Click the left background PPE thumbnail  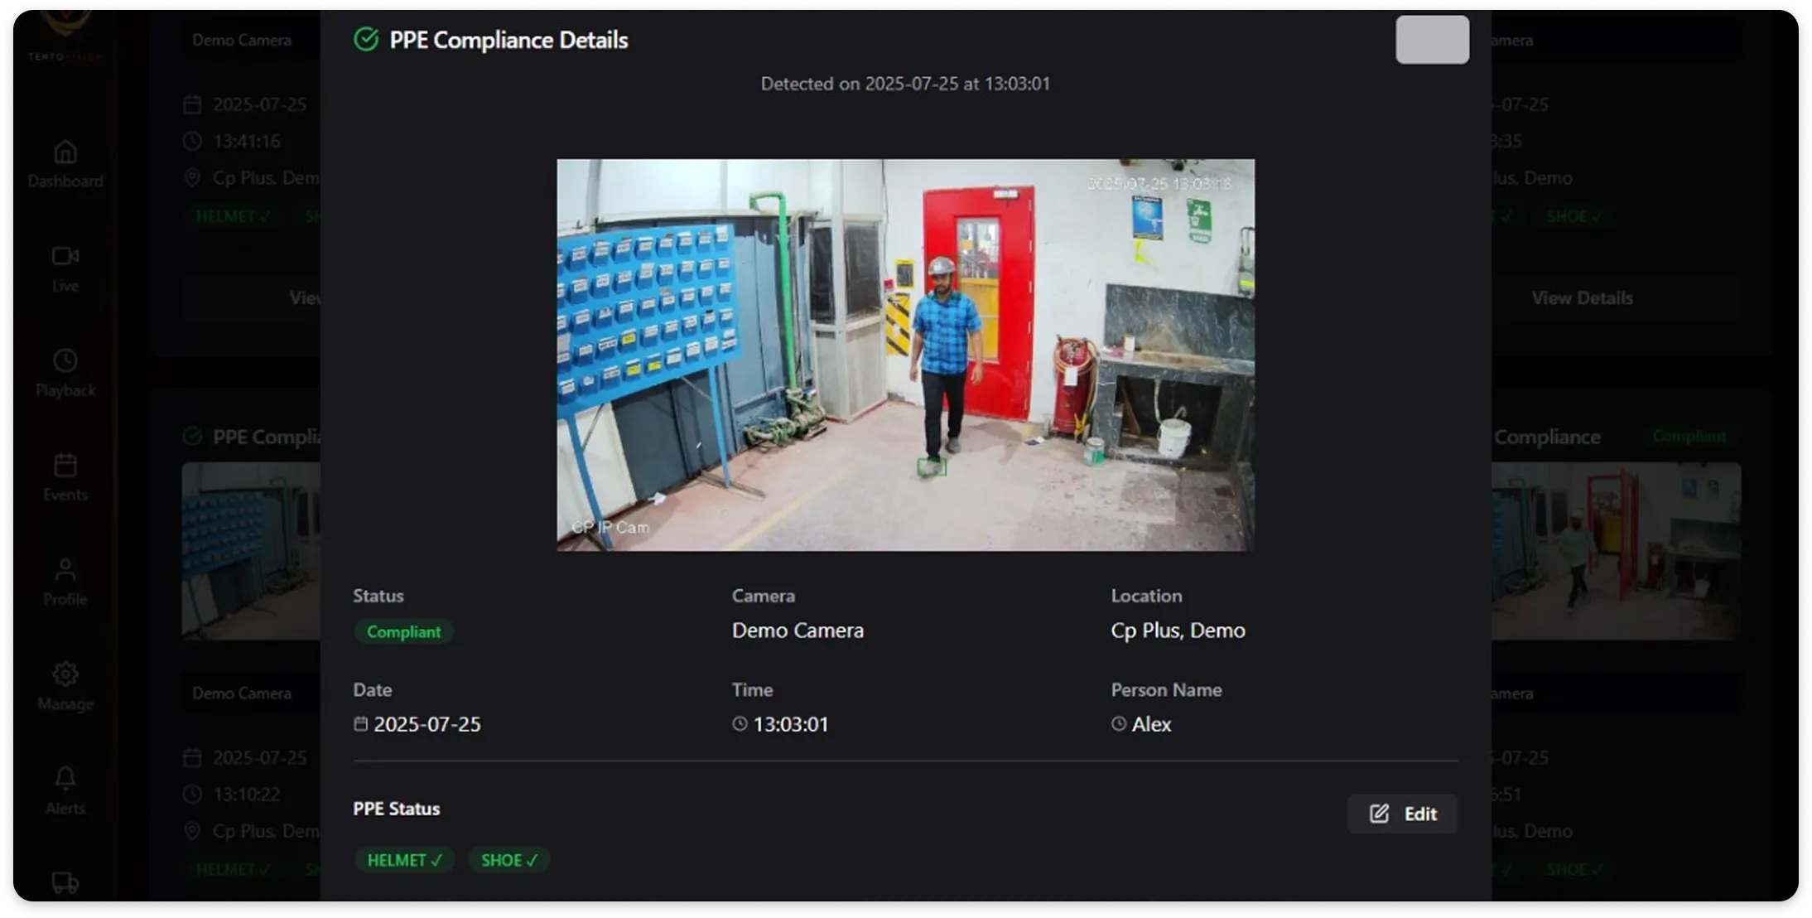[x=251, y=551]
